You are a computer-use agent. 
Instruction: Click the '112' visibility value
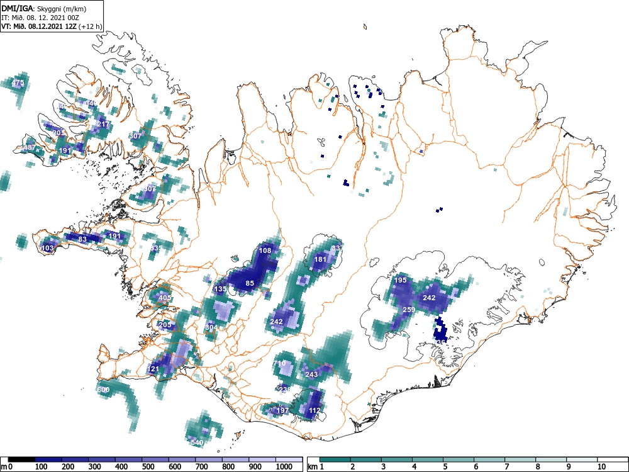click(x=314, y=410)
